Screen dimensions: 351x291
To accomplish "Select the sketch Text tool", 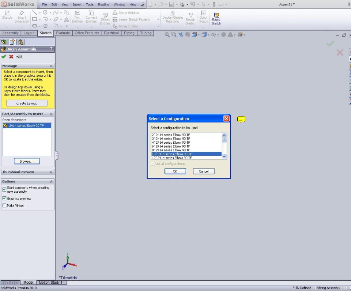I will click(67, 19).
